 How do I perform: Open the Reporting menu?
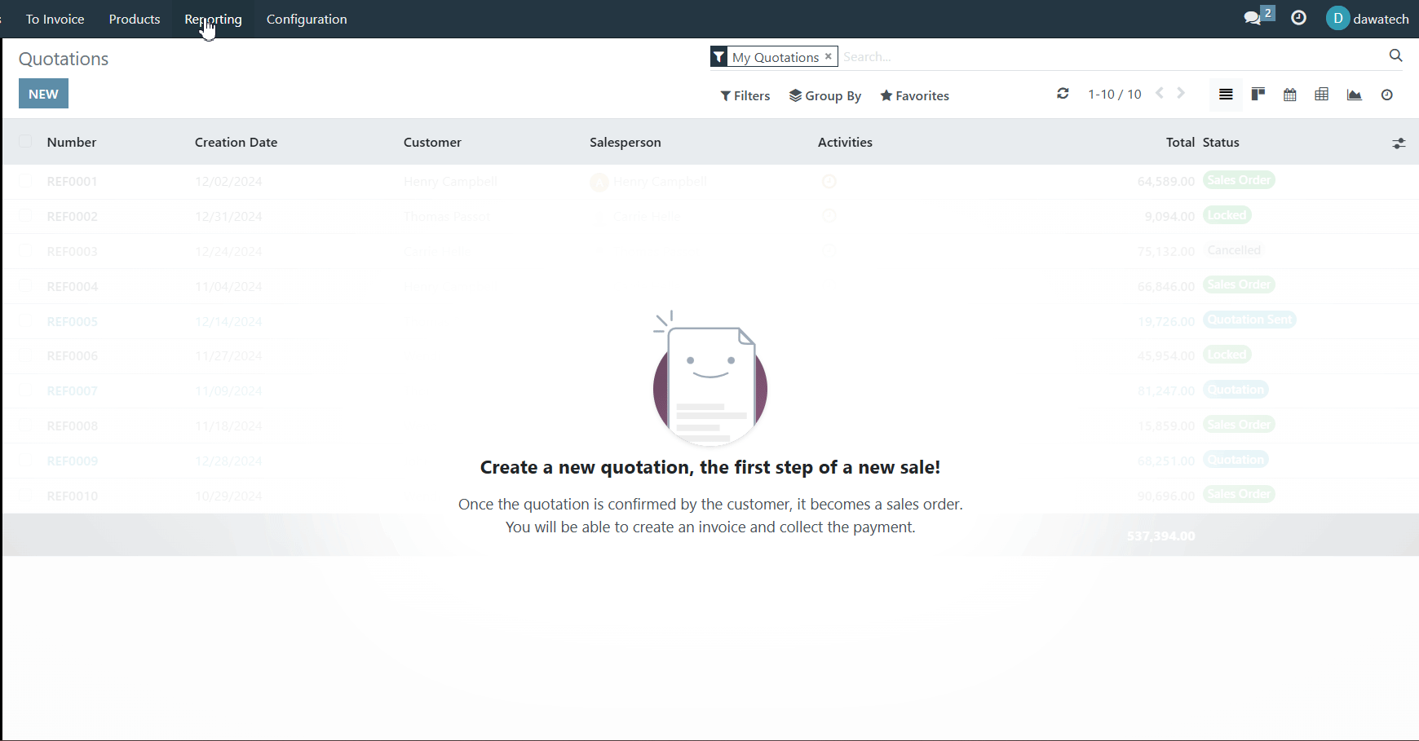213,19
